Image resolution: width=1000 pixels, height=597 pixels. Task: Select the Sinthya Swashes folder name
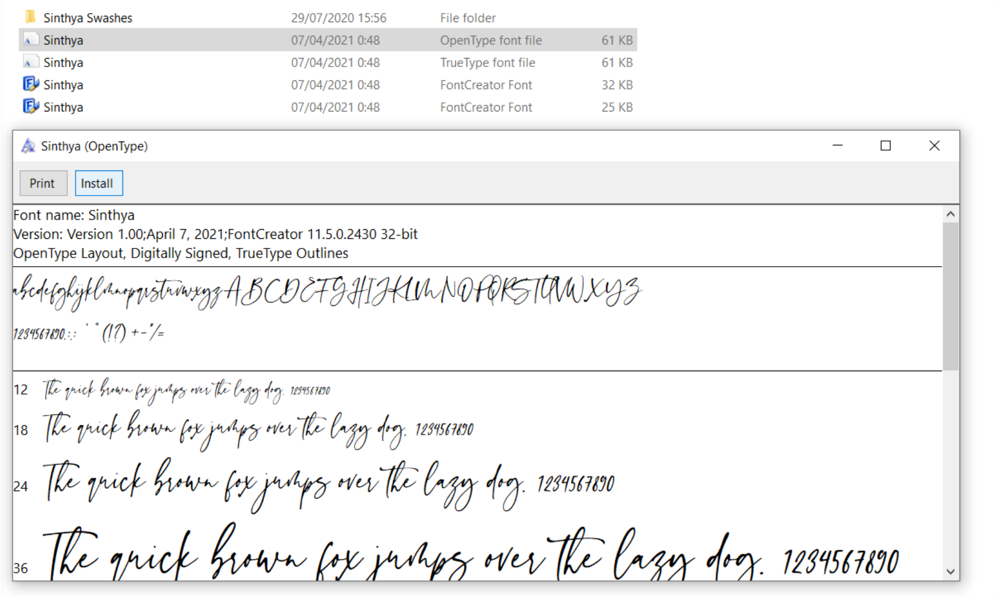(x=88, y=18)
